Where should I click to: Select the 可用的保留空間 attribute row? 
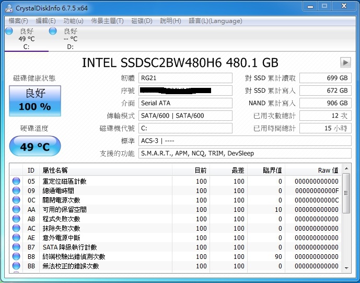pos(176,209)
